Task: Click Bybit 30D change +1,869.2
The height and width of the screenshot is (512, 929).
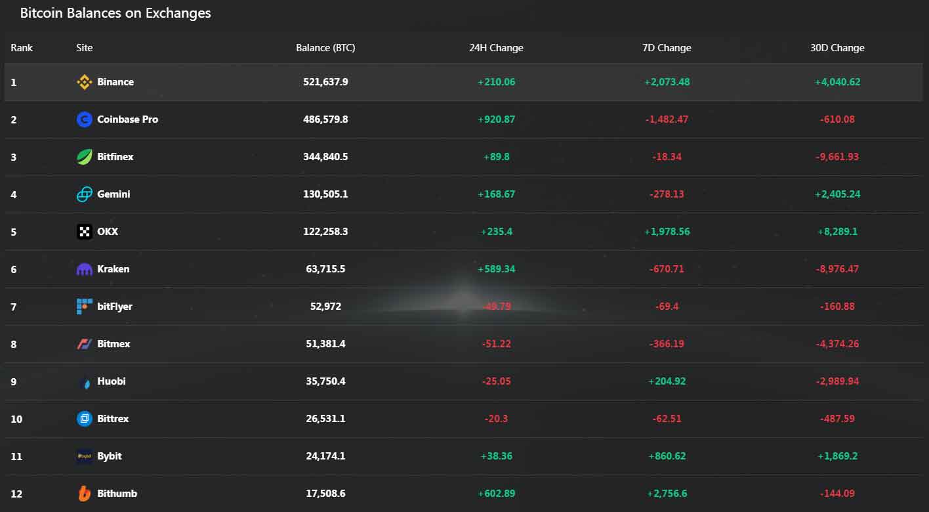Action: (837, 456)
